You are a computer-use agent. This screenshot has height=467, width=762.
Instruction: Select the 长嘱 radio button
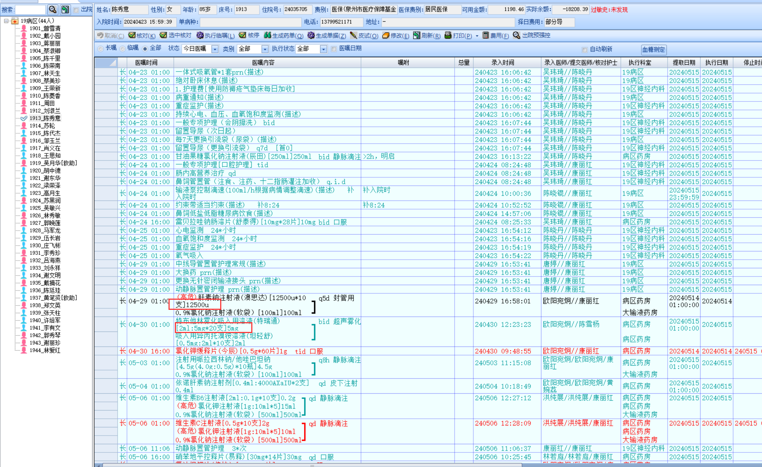click(x=100, y=49)
